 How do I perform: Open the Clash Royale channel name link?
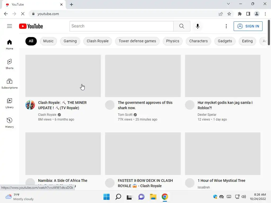(47, 115)
